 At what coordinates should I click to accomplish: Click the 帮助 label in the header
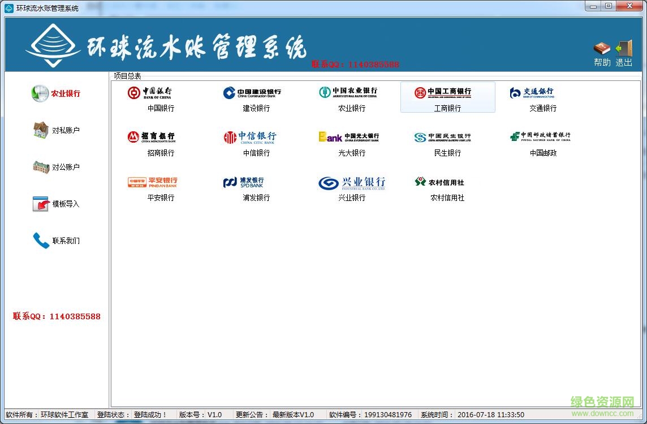click(602, 62)
